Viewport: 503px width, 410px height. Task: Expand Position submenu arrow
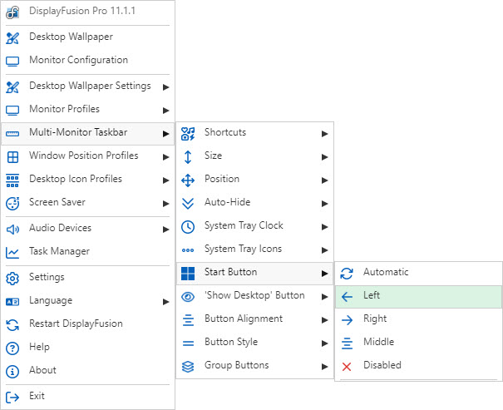(x=324, y=180)
